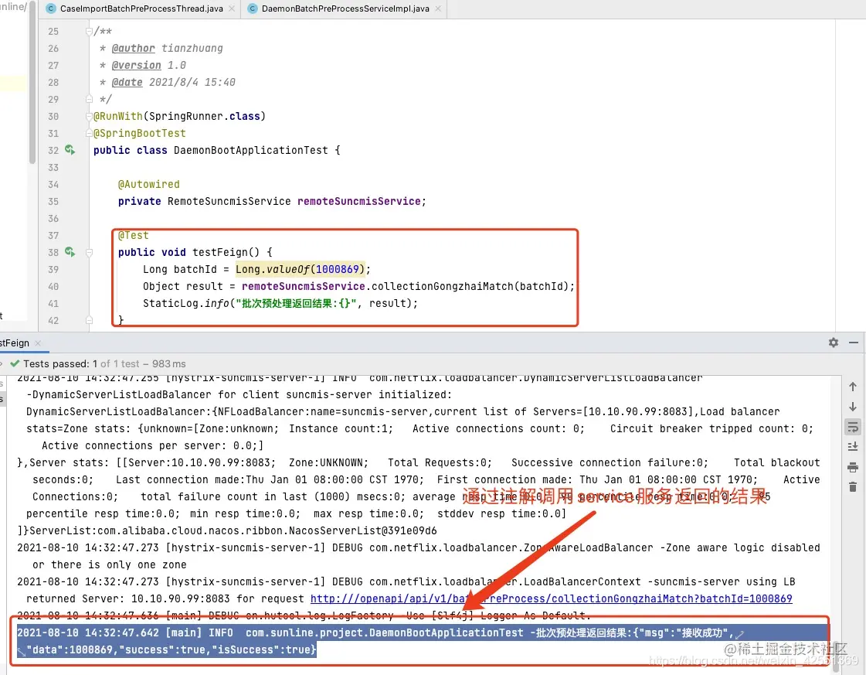Jump to previous message with up arrow
866x675 pixels.
coord(853,385)
